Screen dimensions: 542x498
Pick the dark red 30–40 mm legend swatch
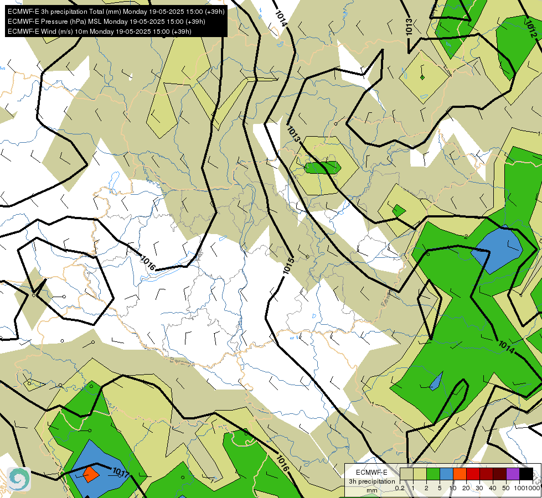tap(486, 474)
